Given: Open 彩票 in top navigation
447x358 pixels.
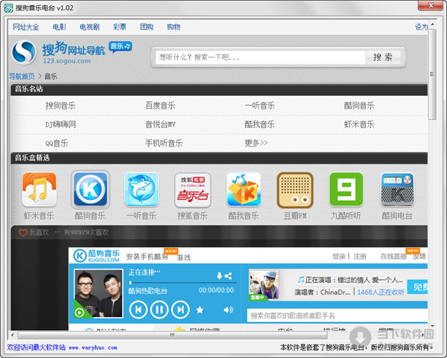Looking at the screenshot, I should [119, 27].
